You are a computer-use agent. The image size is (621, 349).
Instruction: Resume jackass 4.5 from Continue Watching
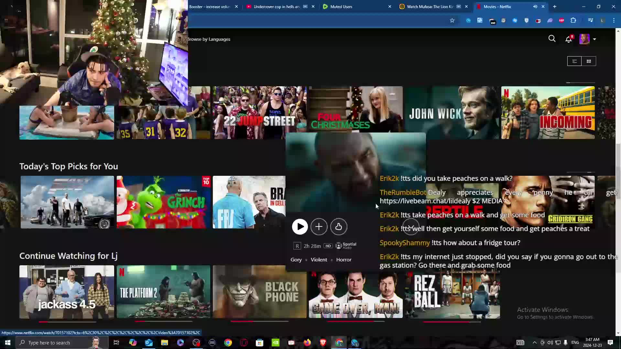coord(67,292)
